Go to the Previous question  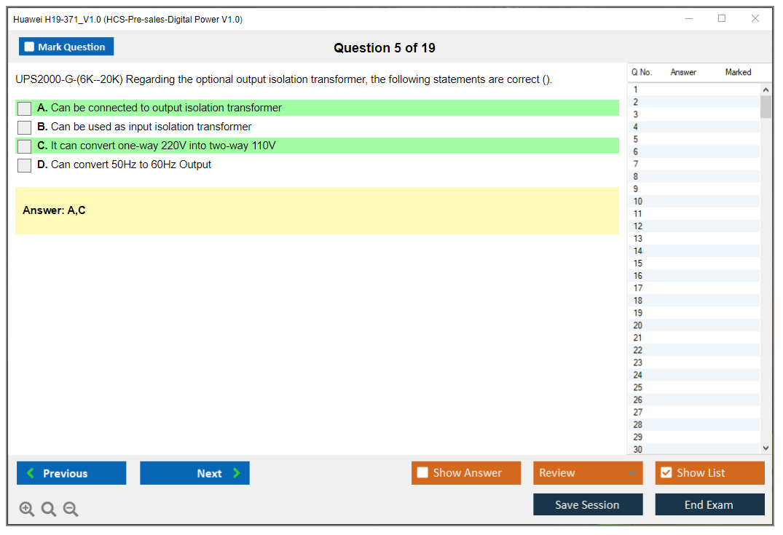pyautogui.click(x=71, y=473)
